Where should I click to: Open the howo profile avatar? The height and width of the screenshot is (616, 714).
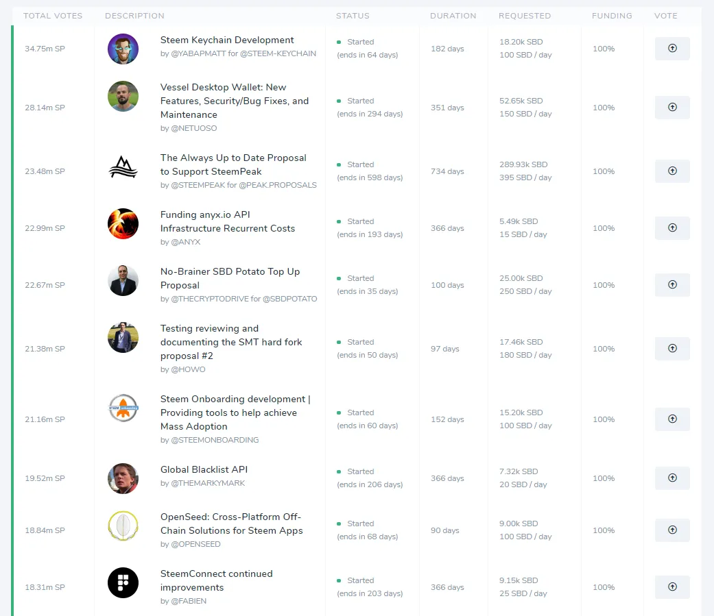click(x=123, y=337)
